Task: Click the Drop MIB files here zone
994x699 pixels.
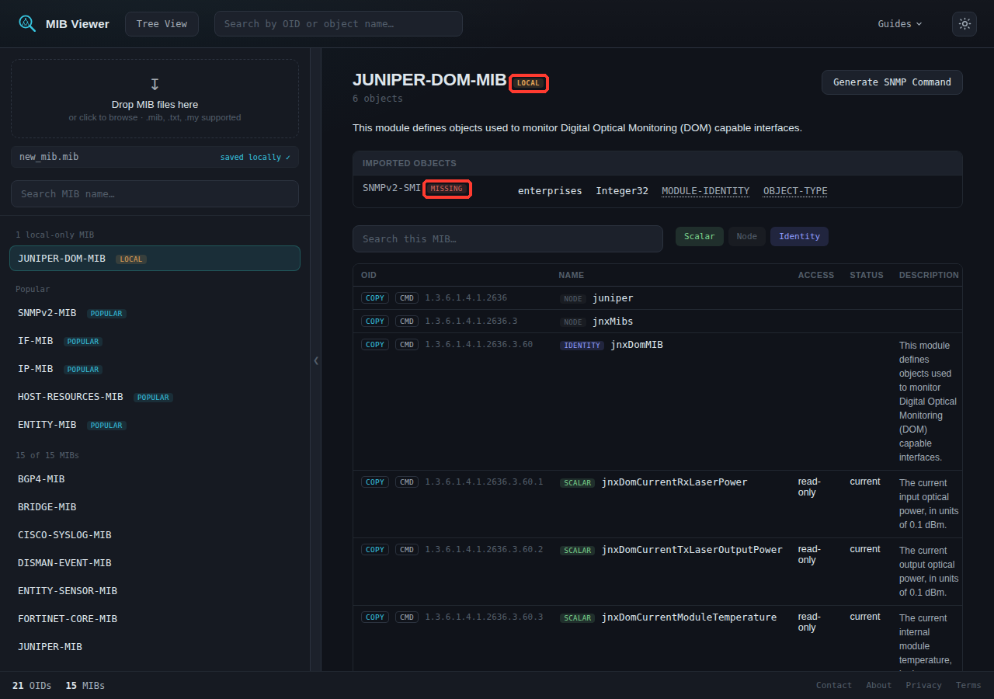Action: tap(155, 99)
